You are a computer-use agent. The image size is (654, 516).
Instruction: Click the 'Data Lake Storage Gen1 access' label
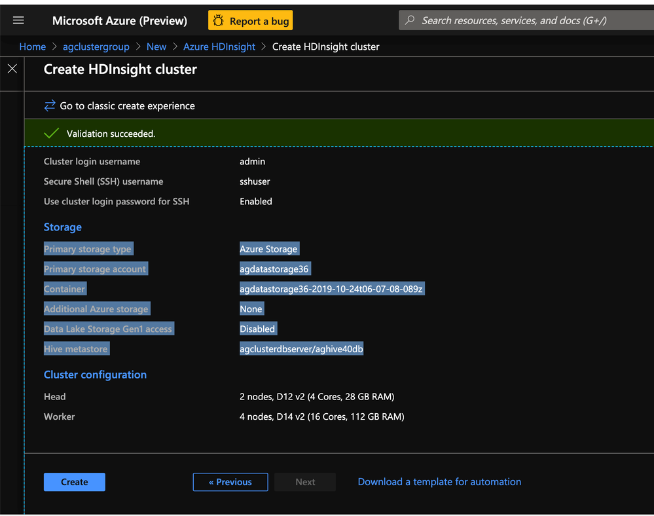pyautogui.click(x=109, y=329)
